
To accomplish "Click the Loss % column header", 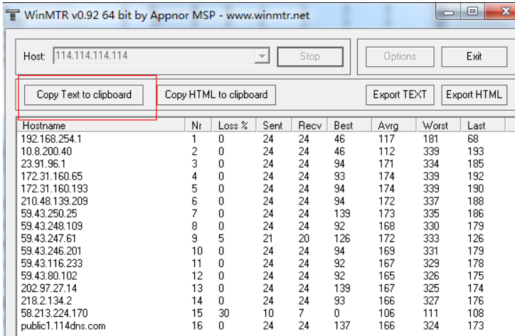I will [233, 126].
